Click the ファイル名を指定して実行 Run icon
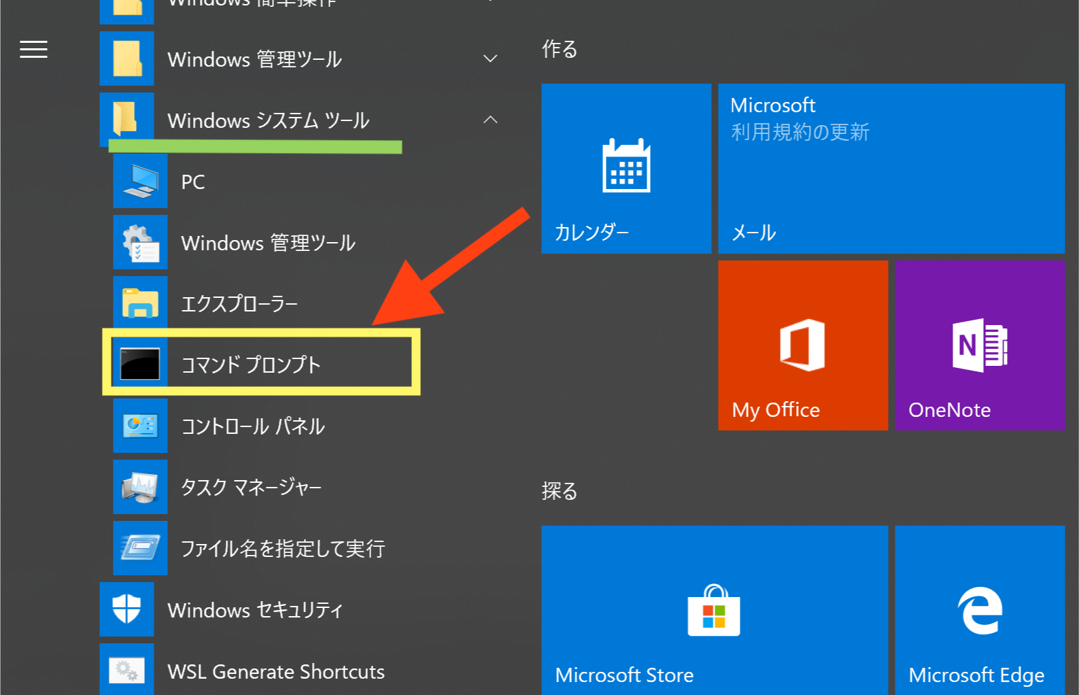This screenshot has width=1079, height=695. (140, 548)
